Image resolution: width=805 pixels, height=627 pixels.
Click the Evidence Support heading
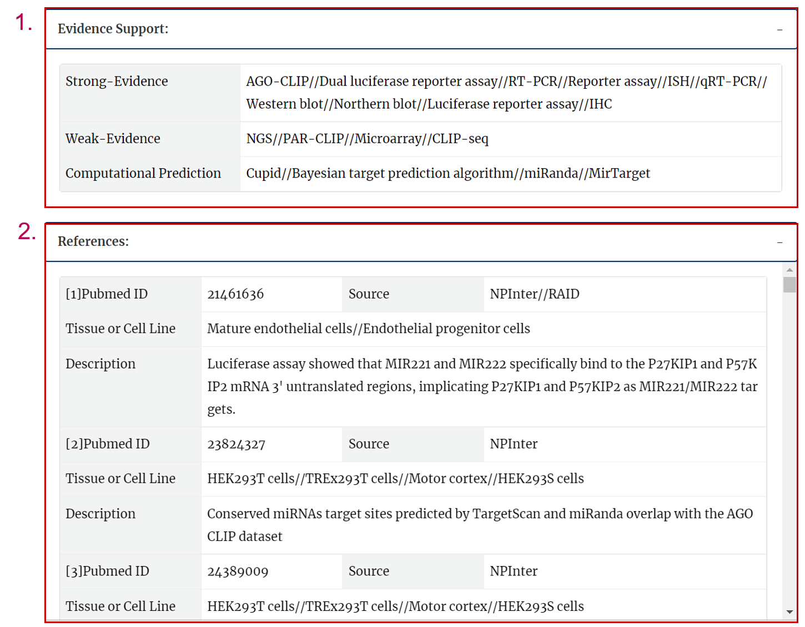pyautogui.click(x=113, y=29)
